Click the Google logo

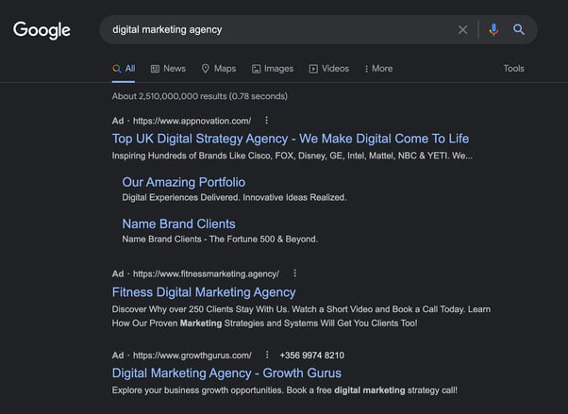[42, 30]
